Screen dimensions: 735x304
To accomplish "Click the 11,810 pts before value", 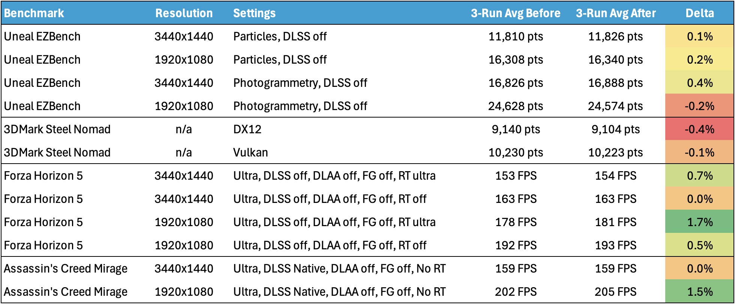I will [516, 36].
